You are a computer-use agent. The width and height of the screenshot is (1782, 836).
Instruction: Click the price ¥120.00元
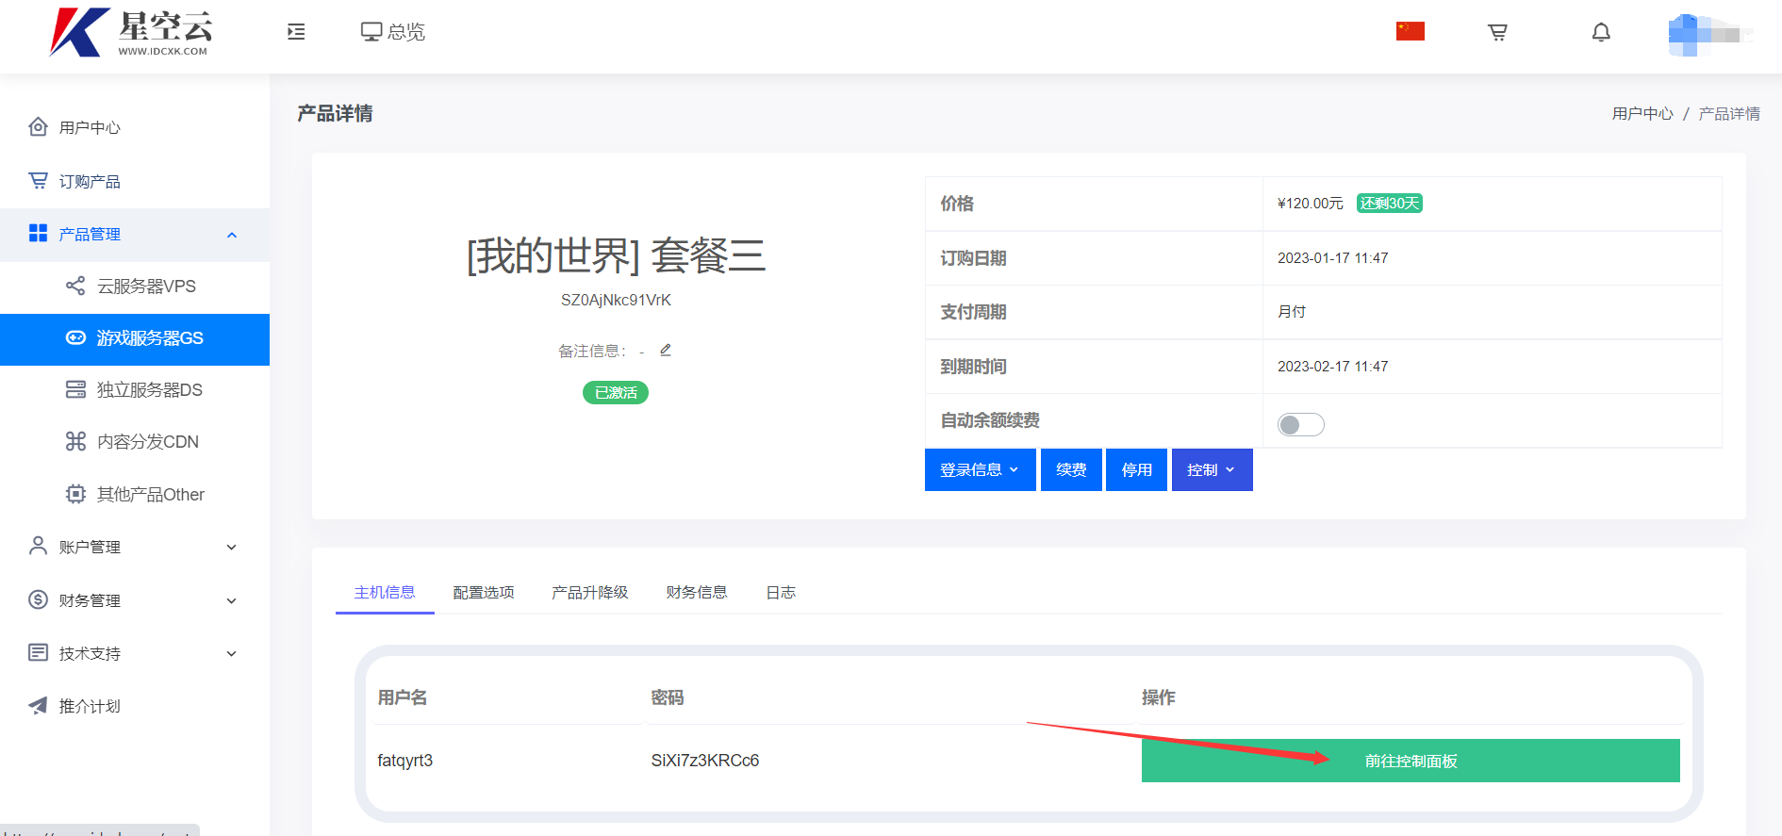coord(1310,204)
